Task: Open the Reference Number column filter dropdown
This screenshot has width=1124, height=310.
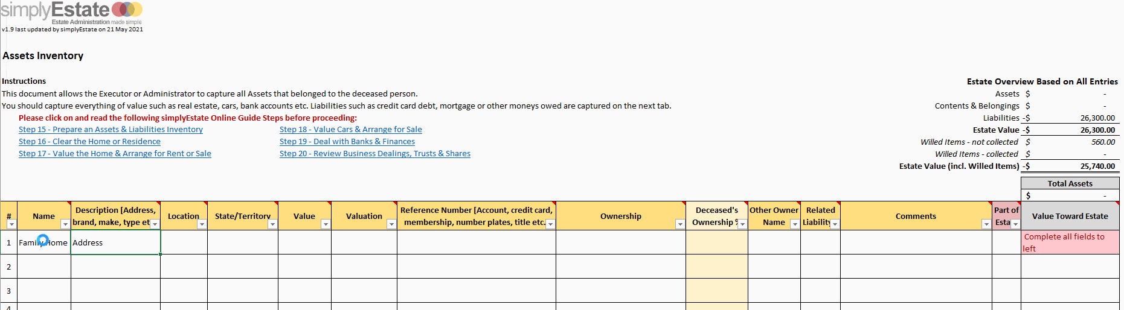Action: (551, 224)
